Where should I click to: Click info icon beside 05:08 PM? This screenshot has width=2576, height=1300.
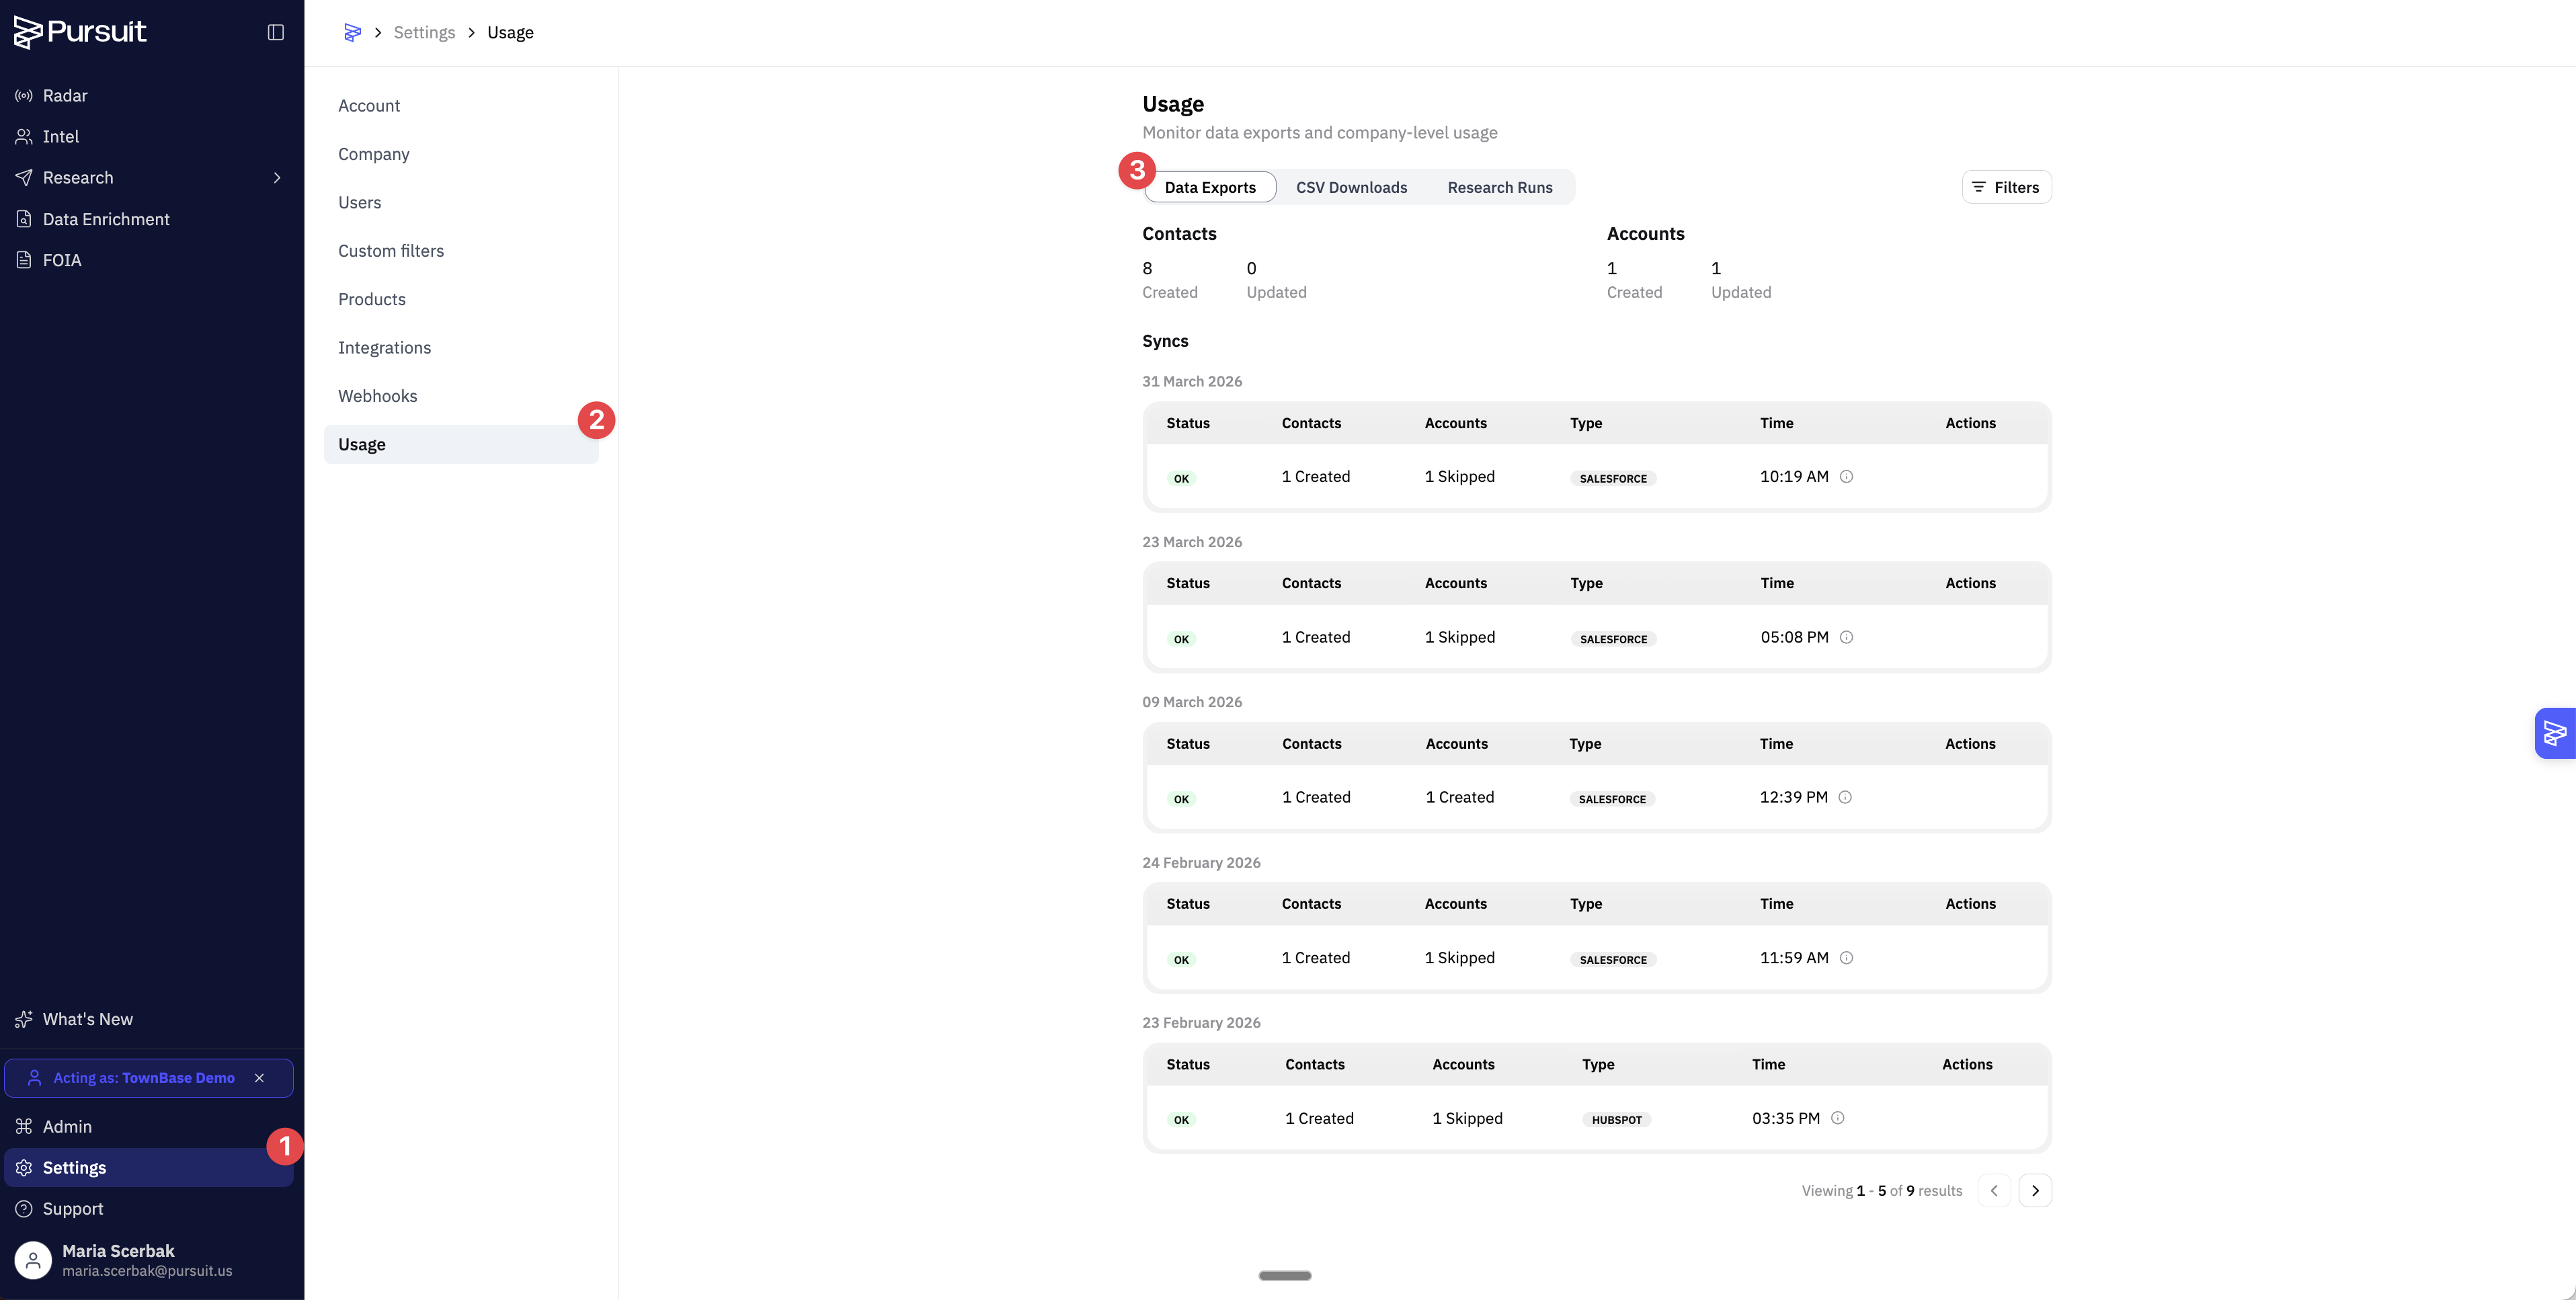click(1846, 637)
